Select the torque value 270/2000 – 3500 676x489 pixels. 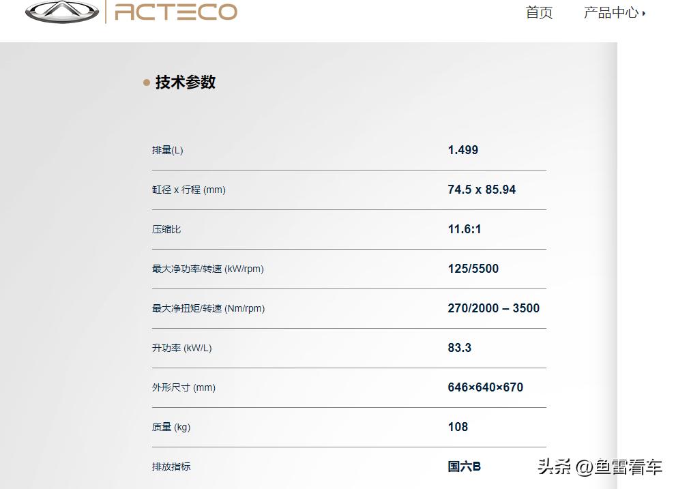point(493,308)
